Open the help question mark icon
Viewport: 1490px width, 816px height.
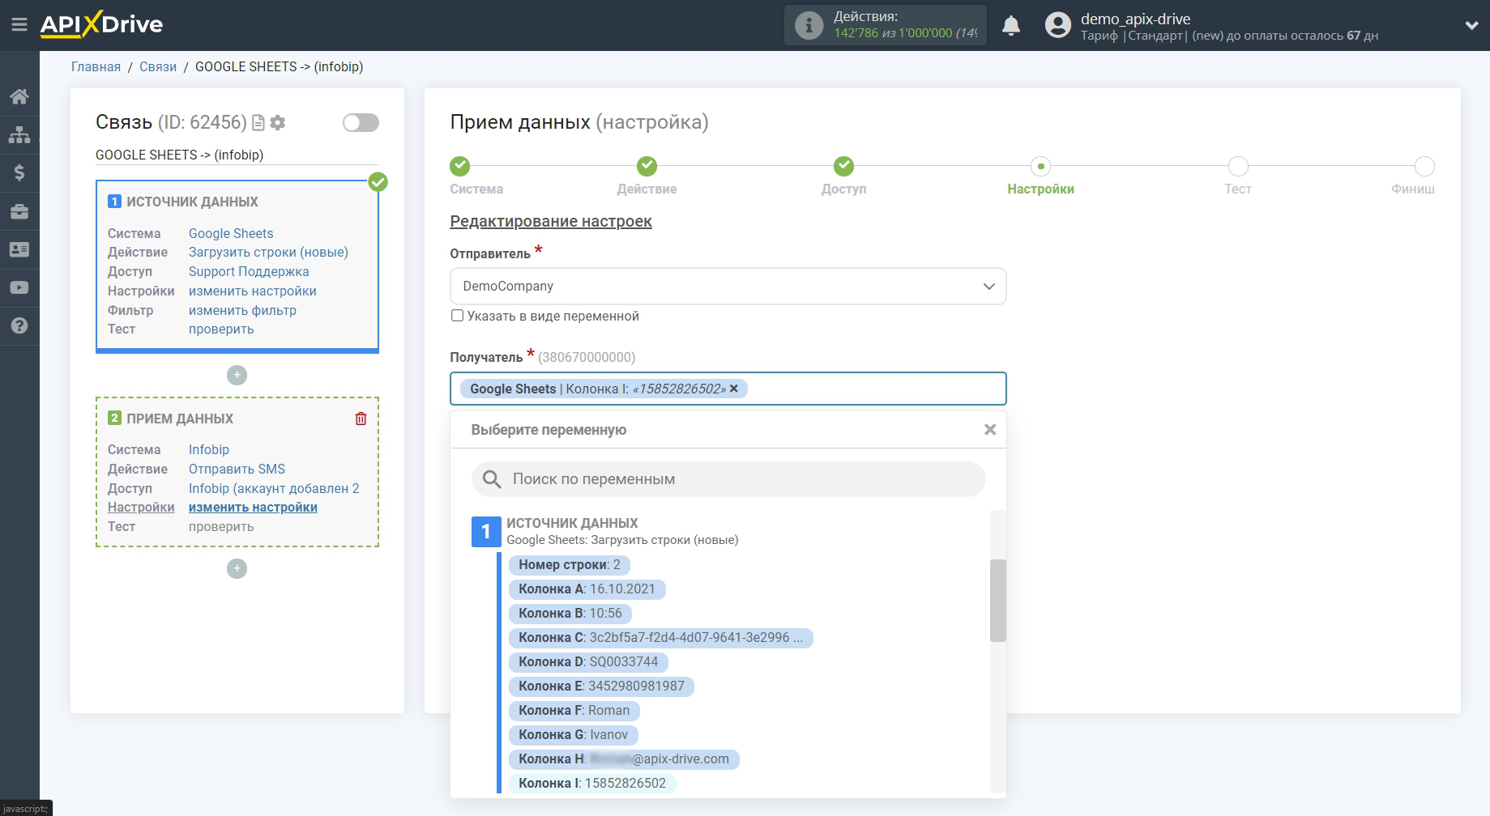(19, 325)
